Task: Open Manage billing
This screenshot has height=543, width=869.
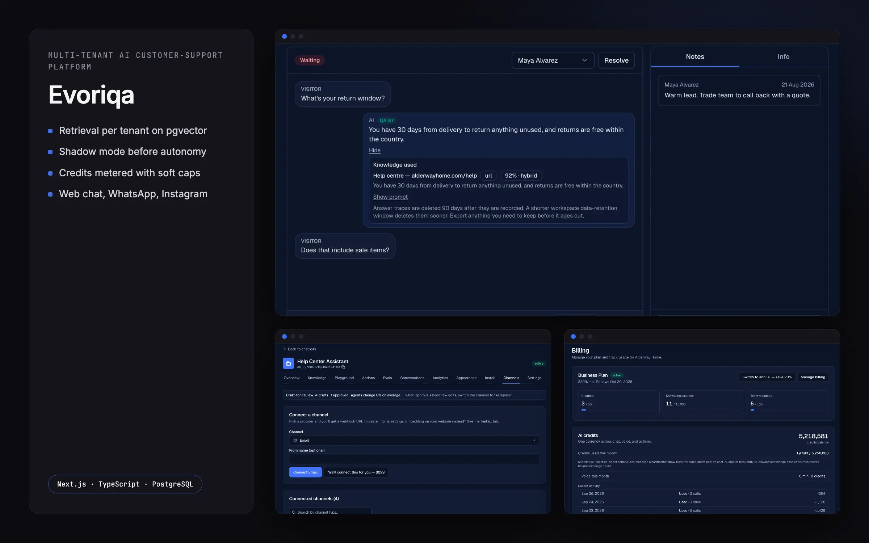Action: tap(813, 377)
